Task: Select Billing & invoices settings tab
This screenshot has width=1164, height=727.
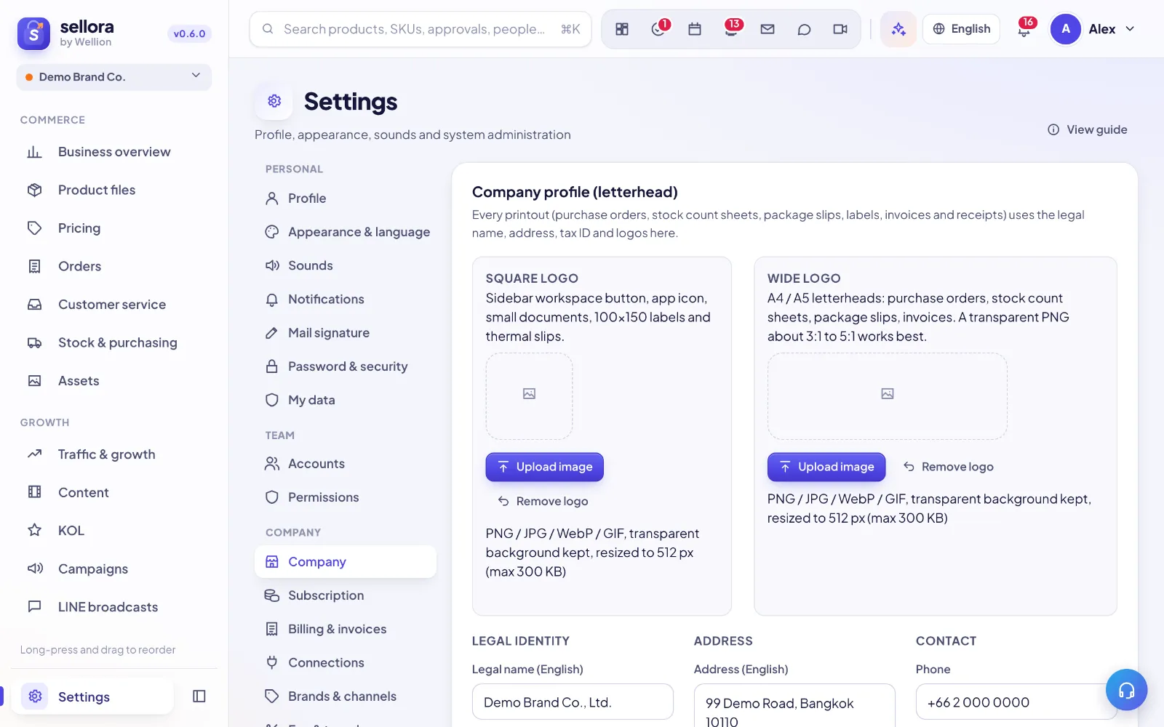Action: (x=346, y=629)
